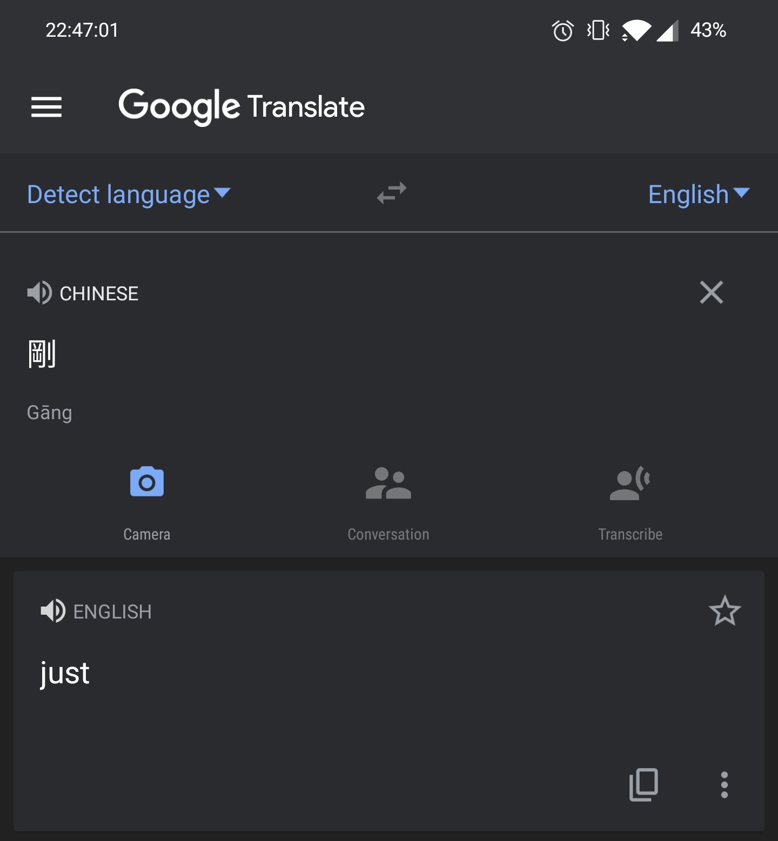Clear the entered Chinese text
This screenshot has width=778, height=841.
(x=711, y=293)
